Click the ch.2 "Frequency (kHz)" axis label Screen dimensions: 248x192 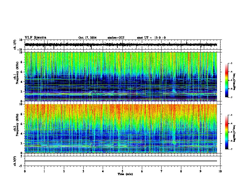[x=17, y=125]
